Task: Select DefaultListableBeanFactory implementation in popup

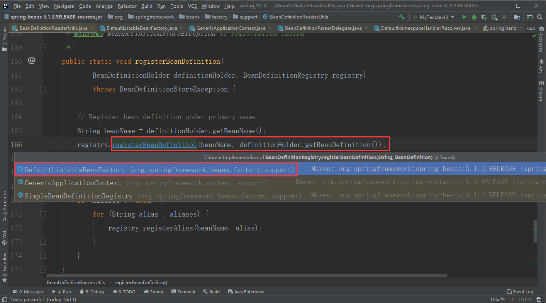Action: coord(280,169)
